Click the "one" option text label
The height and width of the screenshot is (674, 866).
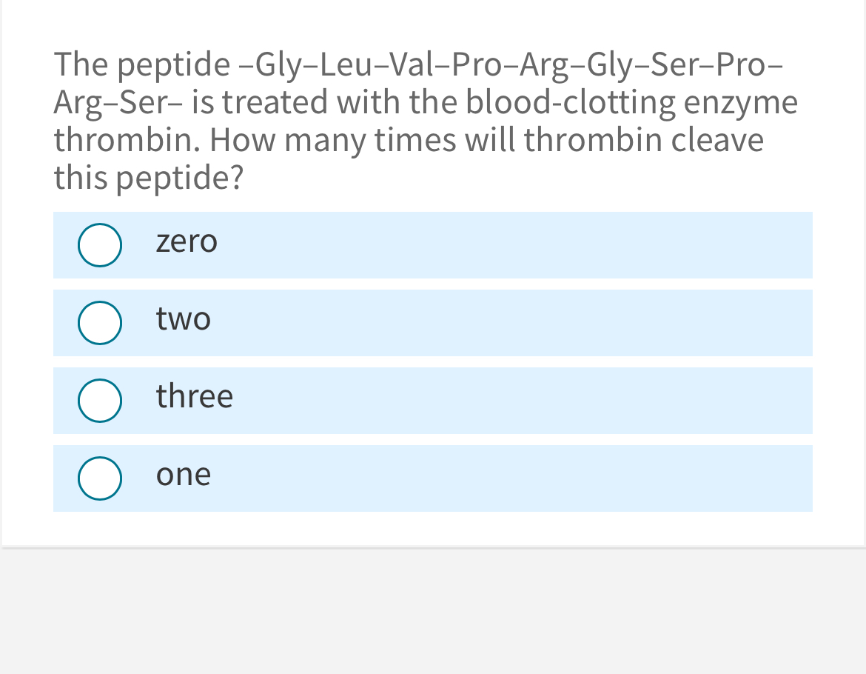pyautogui.click(x=183, y=475)
